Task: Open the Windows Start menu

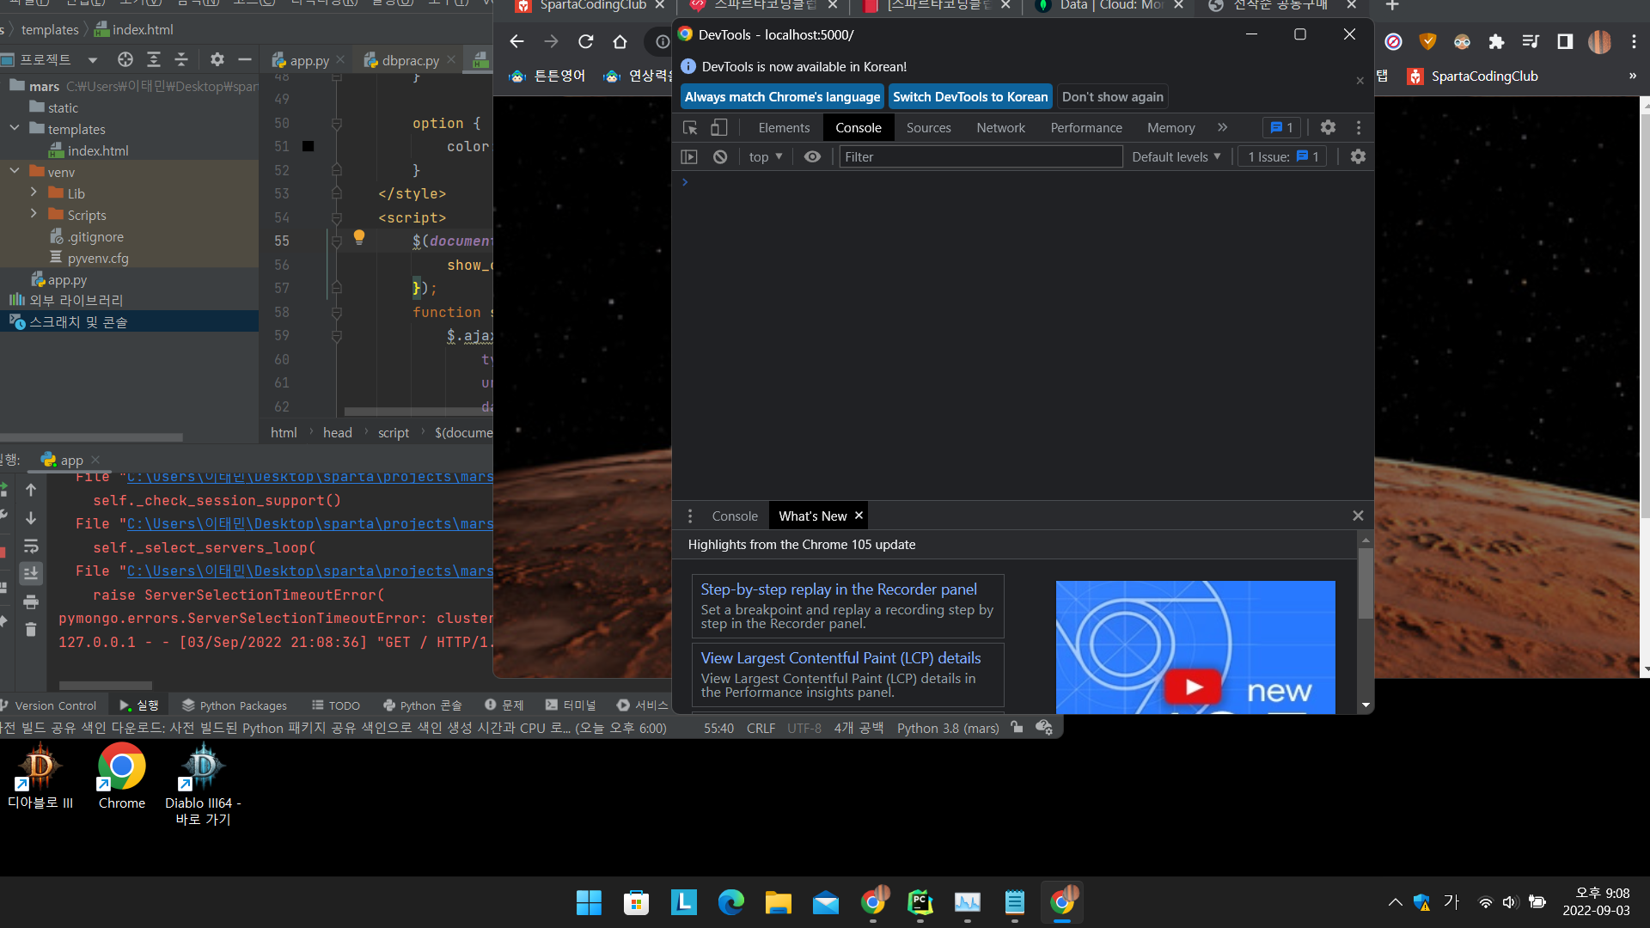Action: 589,902
